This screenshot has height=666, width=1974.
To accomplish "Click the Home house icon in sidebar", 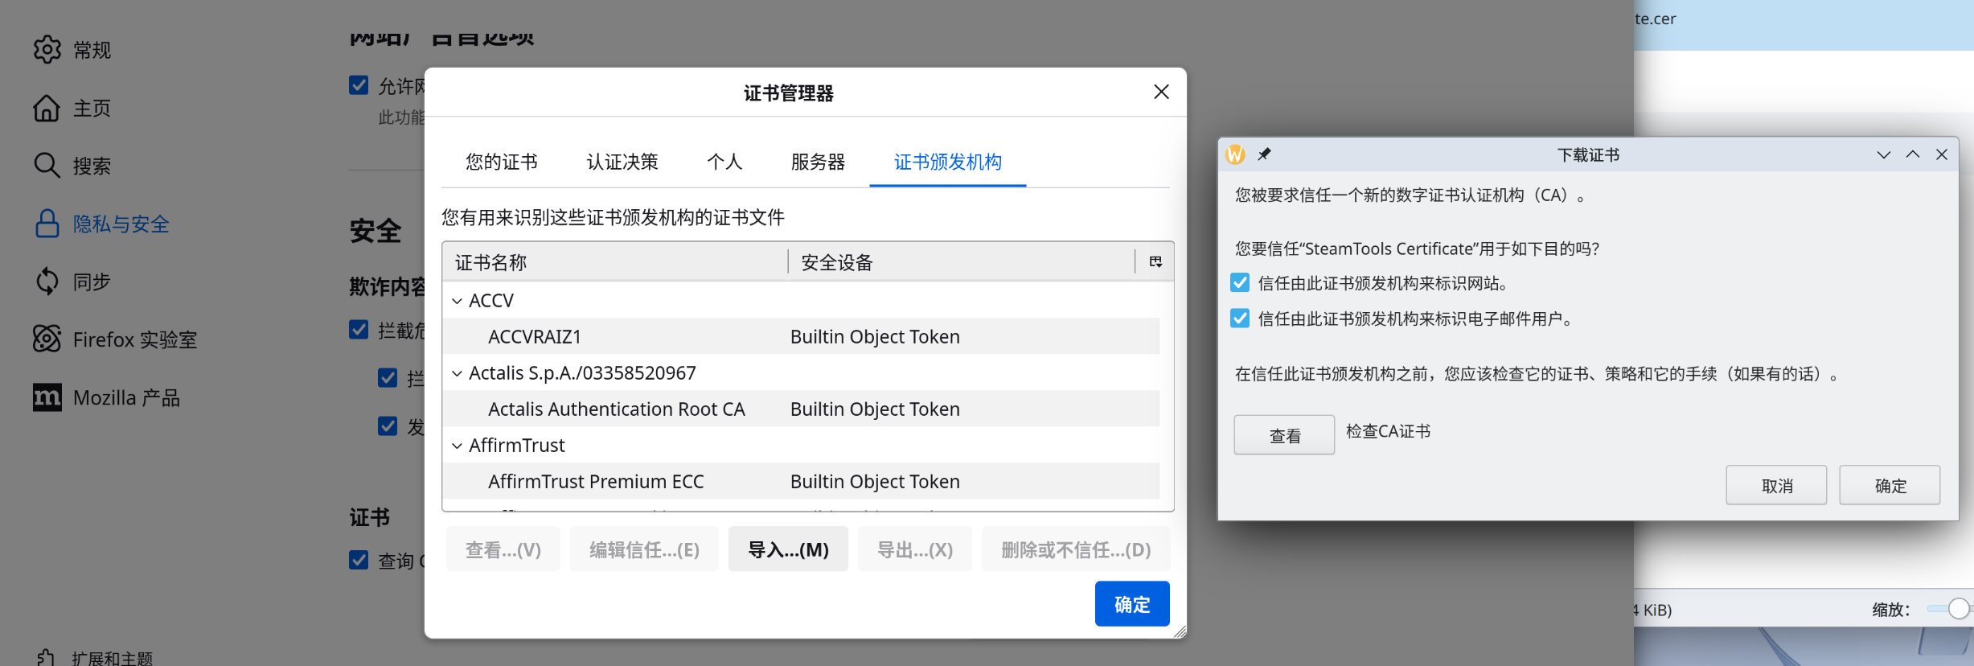I will [47, 108].
